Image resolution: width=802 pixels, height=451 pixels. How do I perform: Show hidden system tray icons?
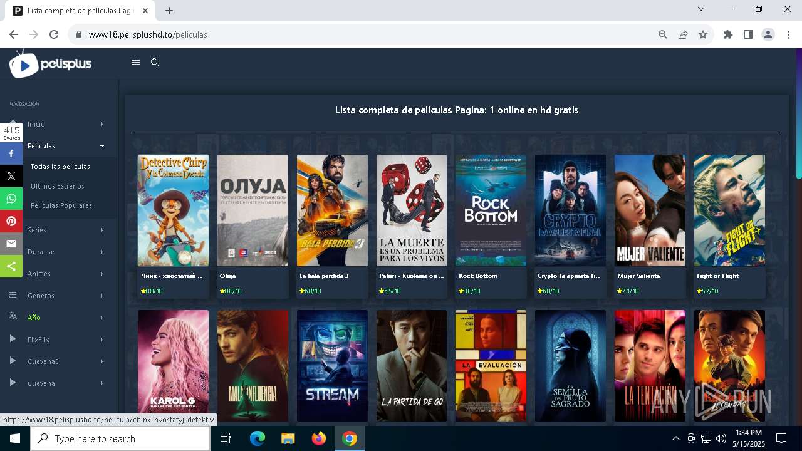click(x=675, y=438)
